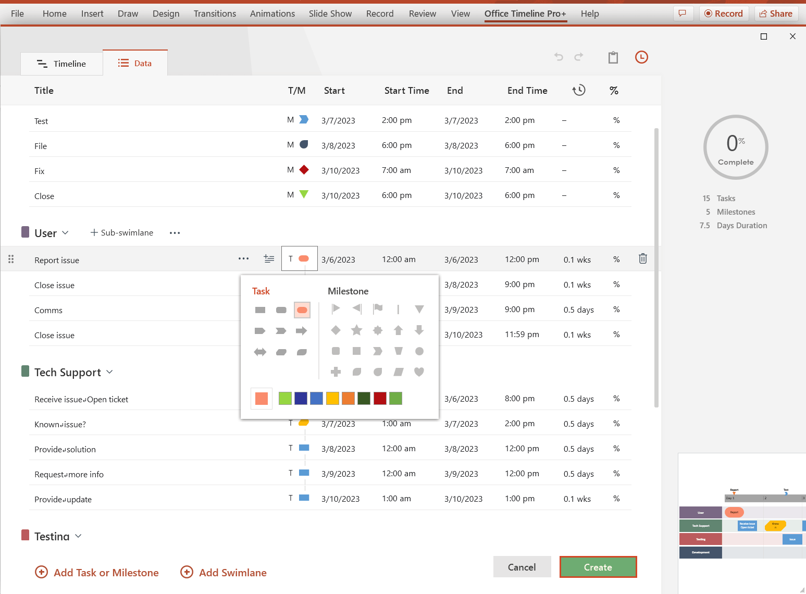The width and height of the screenshot is (806, 594).
Task: Collapse the Tech Support swimlane
Action: pos(109,372)
